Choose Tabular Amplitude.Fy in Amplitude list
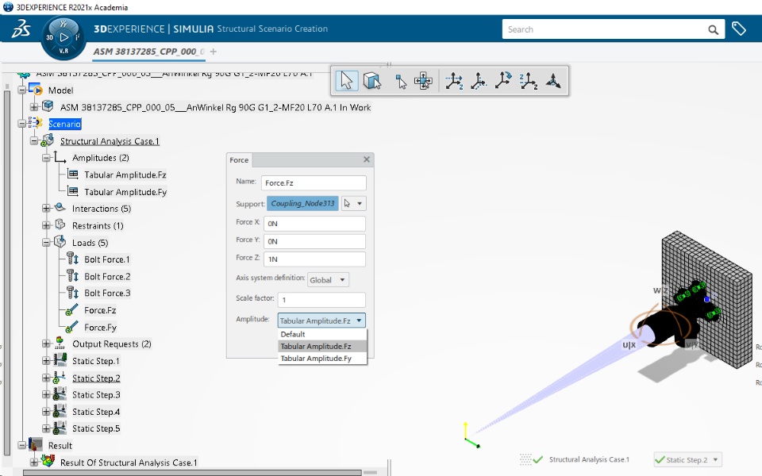 tap(322, 359)
